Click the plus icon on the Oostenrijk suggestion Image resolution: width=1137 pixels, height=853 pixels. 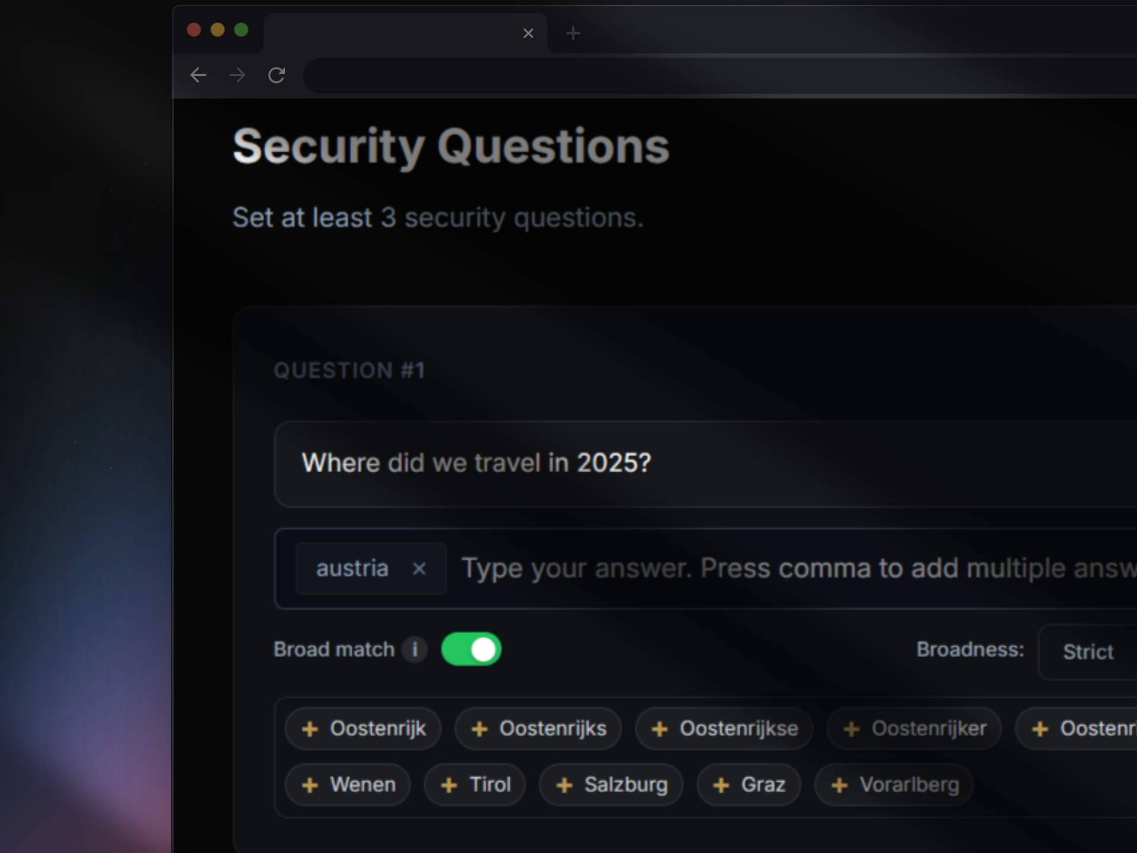point(310,729)
